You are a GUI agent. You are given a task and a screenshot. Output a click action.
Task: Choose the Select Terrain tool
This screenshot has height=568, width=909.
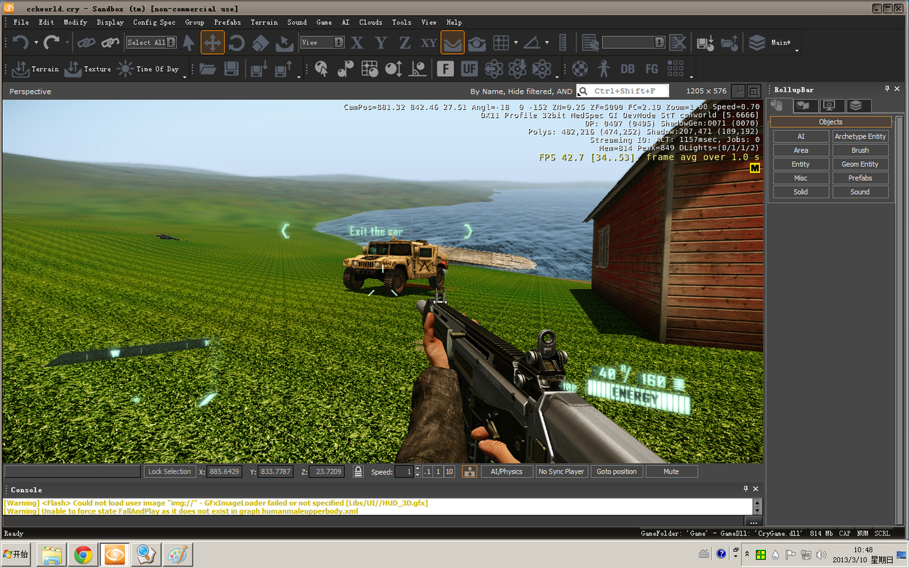[284, 43]
